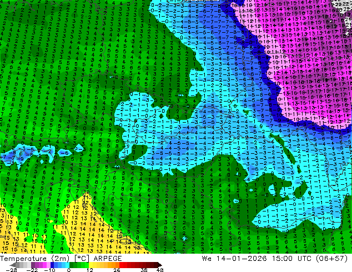Click the gray left arrow end of legend
352x272 pixels.
pos(13,265)
